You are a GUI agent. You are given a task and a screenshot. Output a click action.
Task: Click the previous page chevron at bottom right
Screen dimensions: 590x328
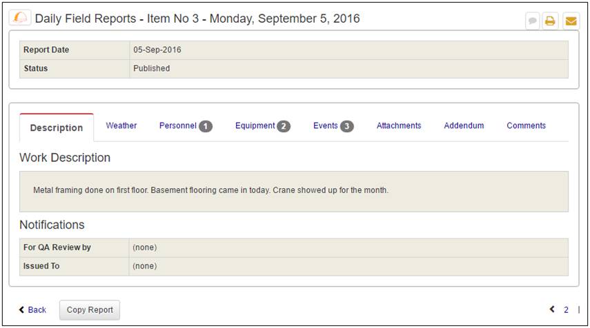552,309
